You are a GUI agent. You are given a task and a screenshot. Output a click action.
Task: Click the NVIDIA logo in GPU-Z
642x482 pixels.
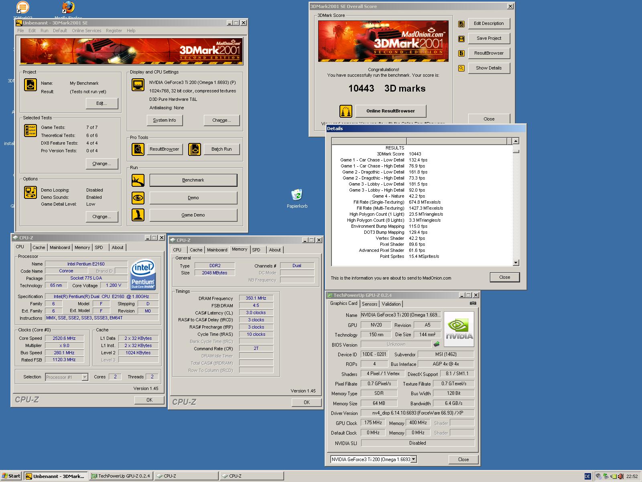pos(459,329)
